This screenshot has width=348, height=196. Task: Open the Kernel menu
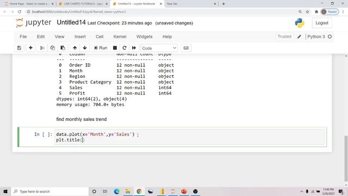coord(120,36)
